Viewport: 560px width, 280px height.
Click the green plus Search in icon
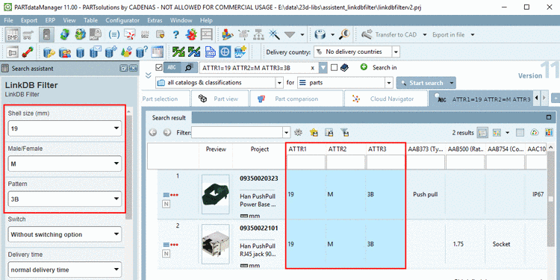pyautogui.click(x=364, y=67)
